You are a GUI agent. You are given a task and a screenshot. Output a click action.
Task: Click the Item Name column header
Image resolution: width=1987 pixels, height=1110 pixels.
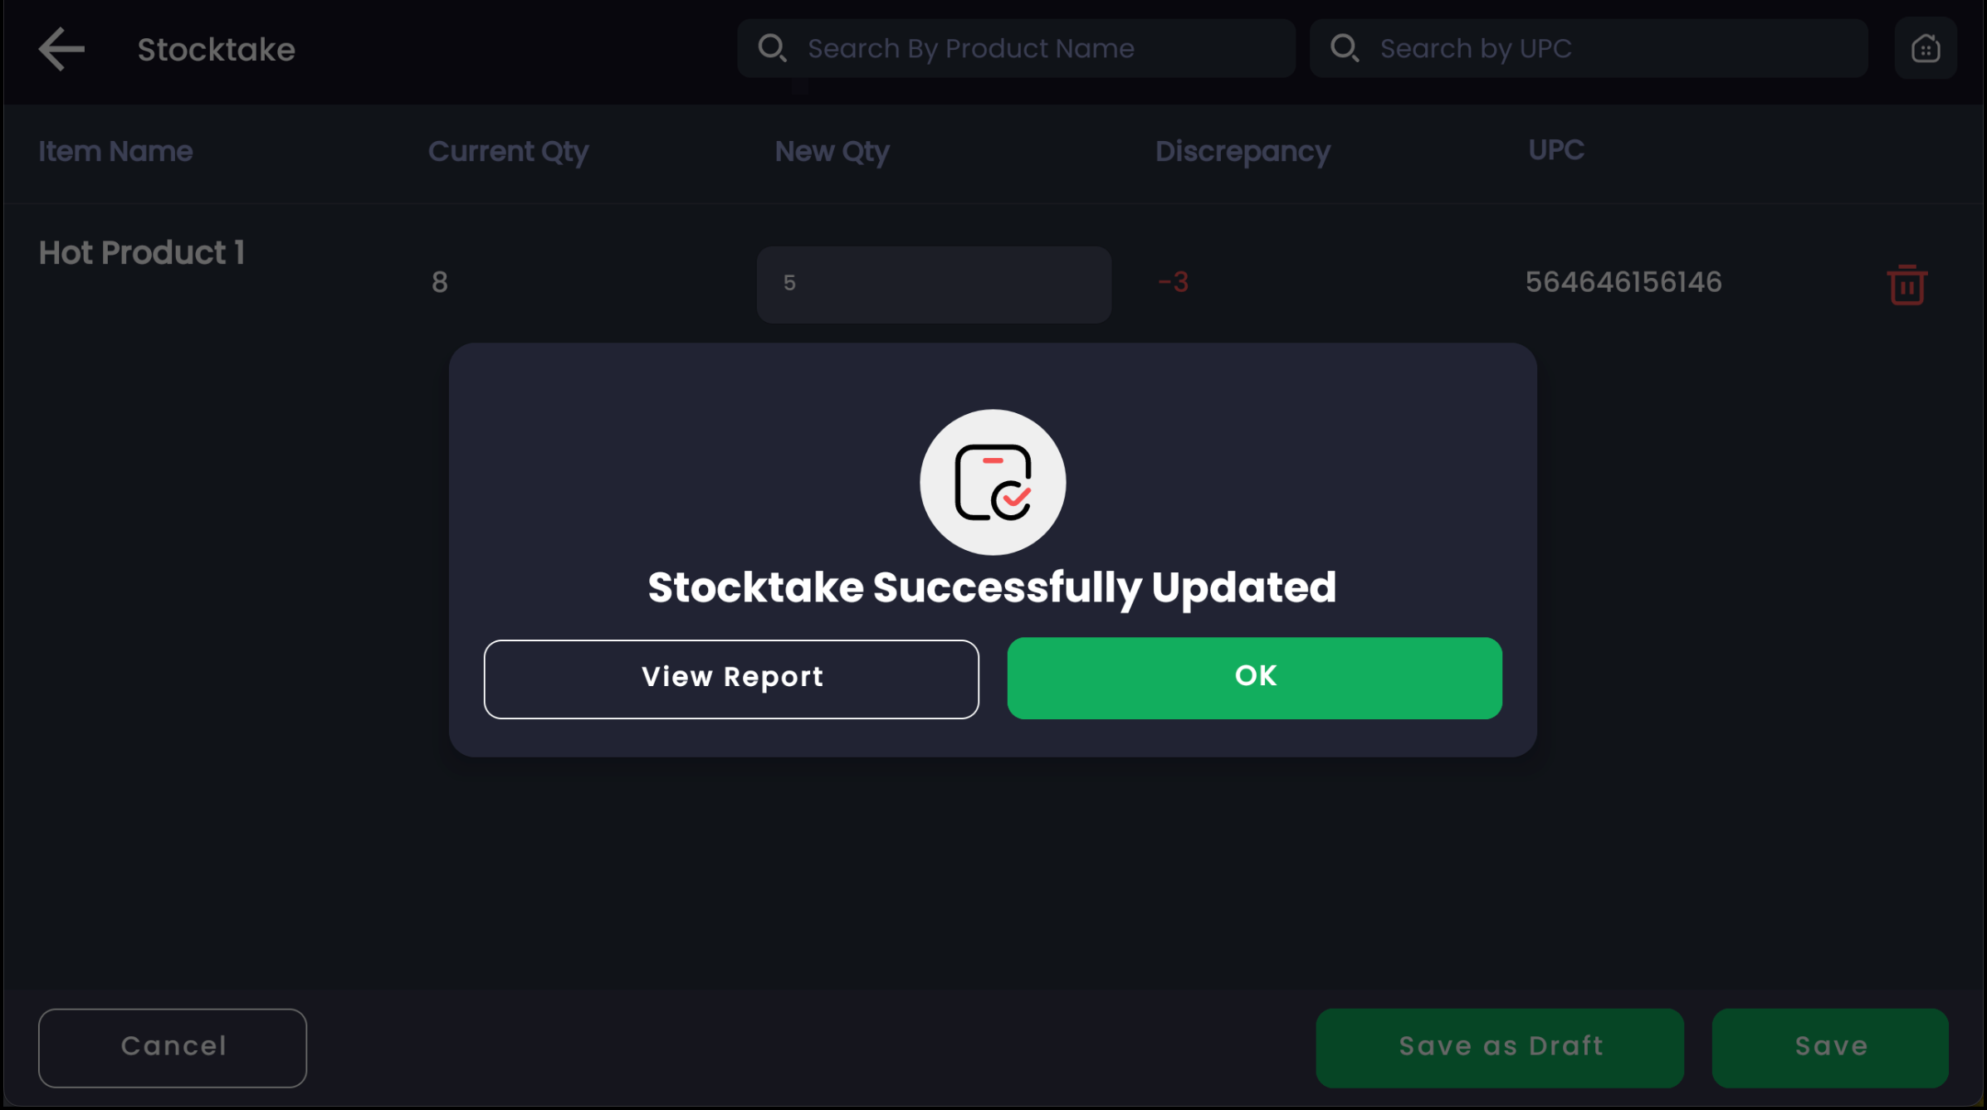(115, 152)
